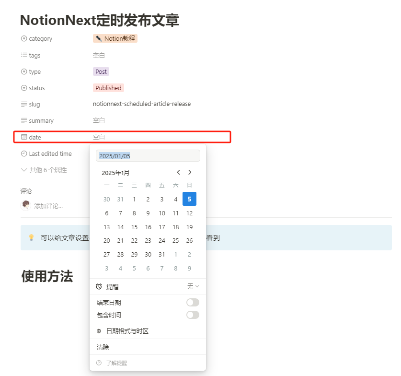Select January 9 in the calendar
Viewport: 401px width, 376px height.
pos(148,213)
